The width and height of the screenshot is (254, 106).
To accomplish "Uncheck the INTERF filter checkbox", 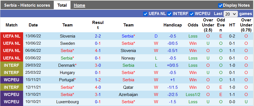I will pos(170,14).
